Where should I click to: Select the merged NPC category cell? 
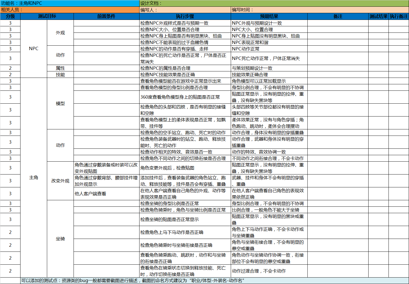click(34, 49)
